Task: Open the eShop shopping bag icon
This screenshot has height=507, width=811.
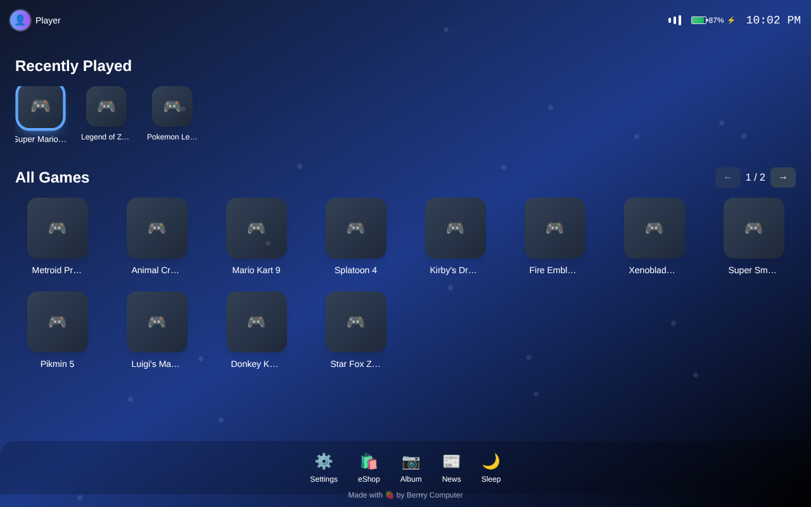Action: (x=369, y=468)
